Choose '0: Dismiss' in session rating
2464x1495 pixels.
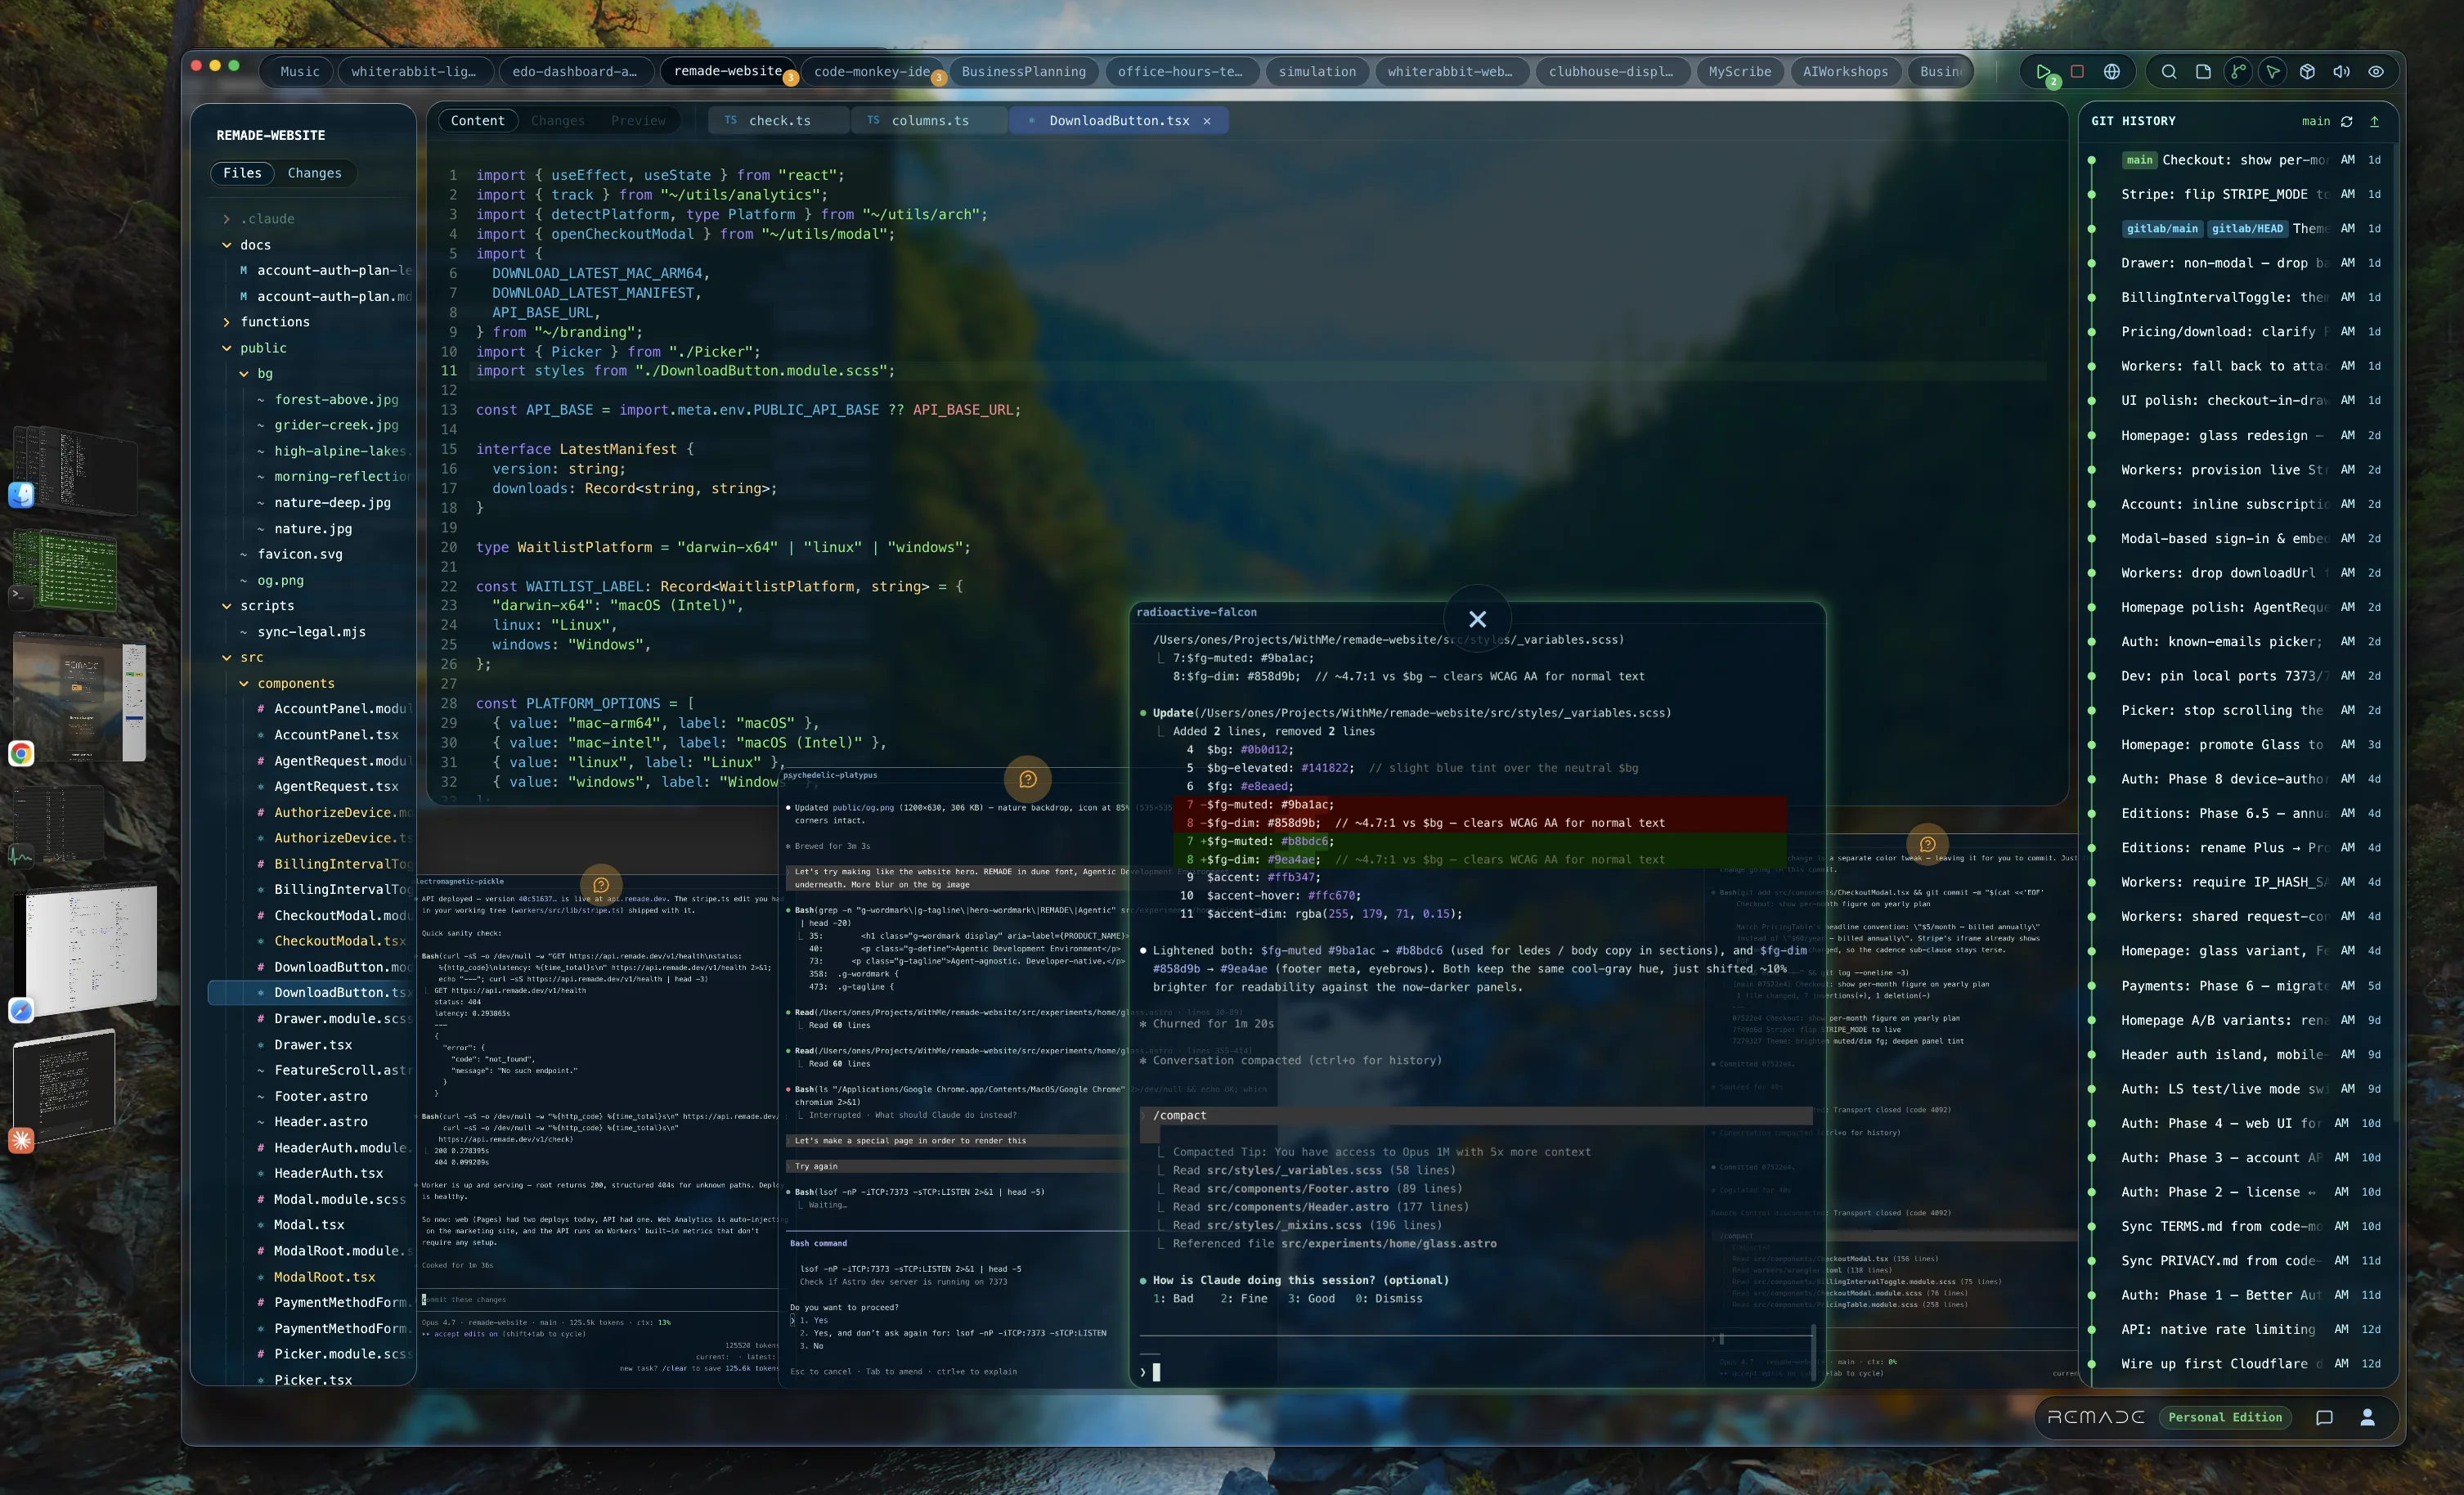(1388, 1298)
